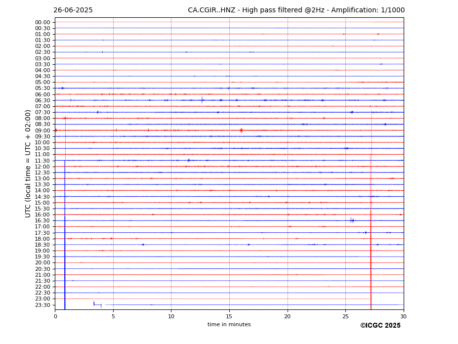Select the 07:30 time row label
This screenshot has width=458, height=344.
[x=42, y=113]
